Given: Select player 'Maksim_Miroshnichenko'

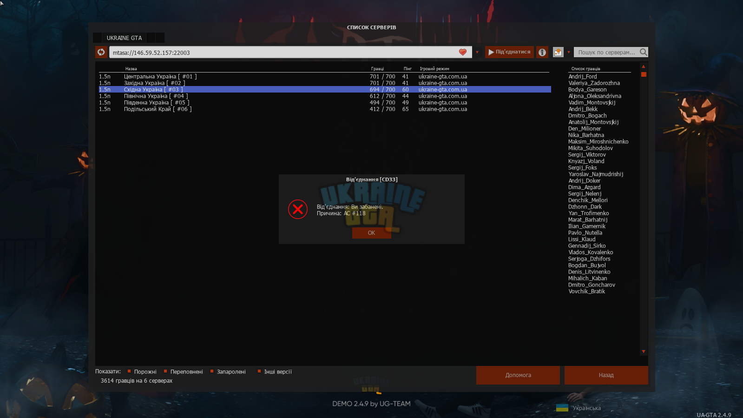Looking at the screenshot, I should coord(598,141).
